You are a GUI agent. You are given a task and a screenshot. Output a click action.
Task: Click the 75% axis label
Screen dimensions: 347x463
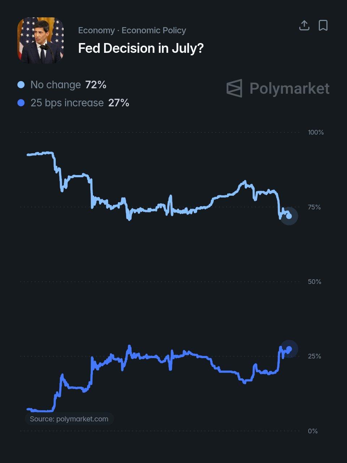[314, 207]
